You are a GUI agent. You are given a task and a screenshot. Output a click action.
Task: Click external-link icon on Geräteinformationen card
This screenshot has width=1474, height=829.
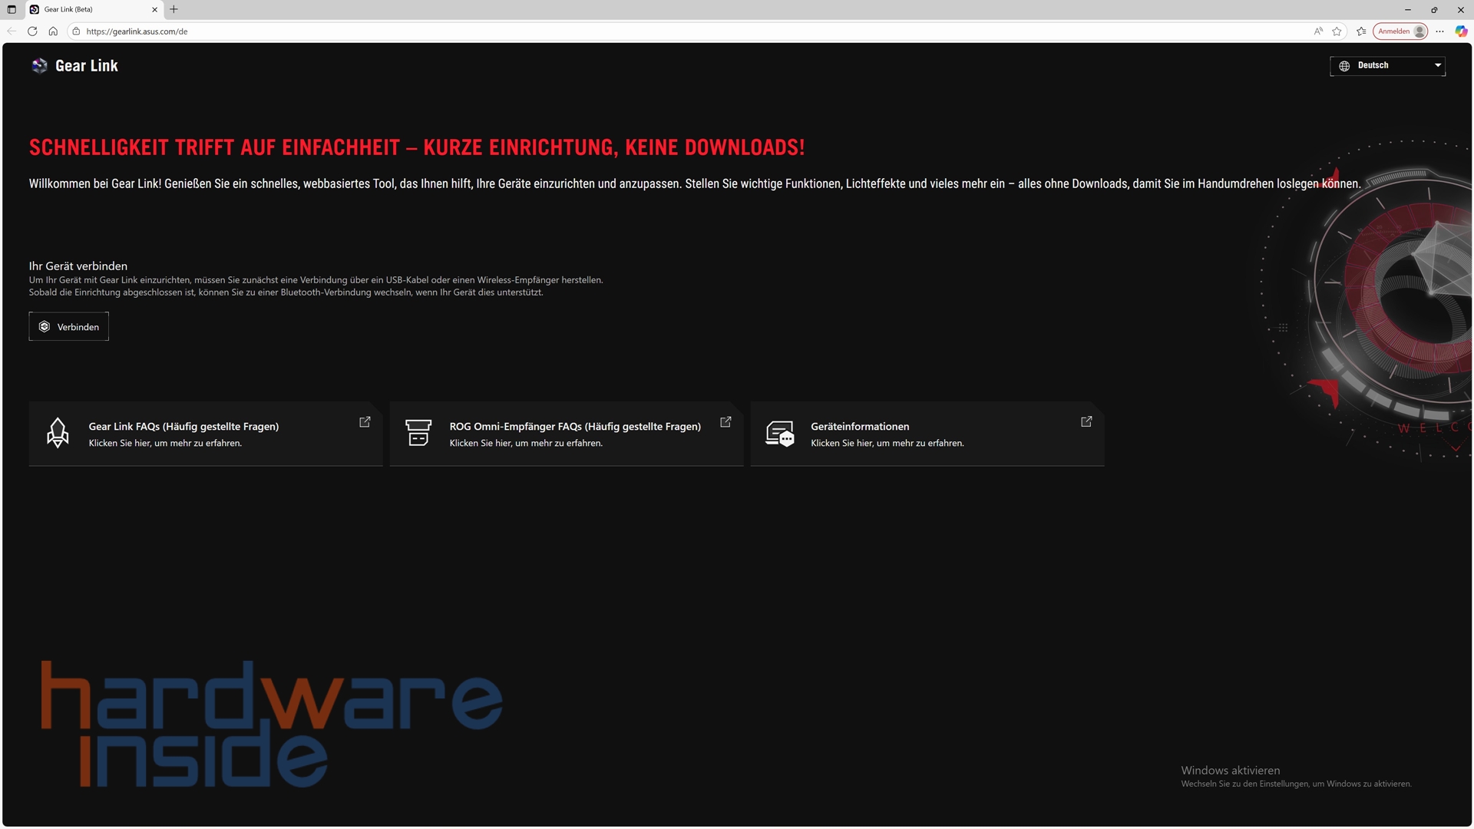pos(1086,422)
